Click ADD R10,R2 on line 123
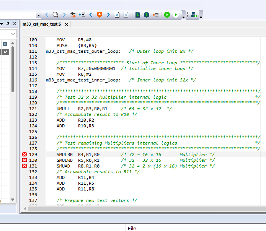This screenshot has height=231, width=266. [x=75, y=120]
